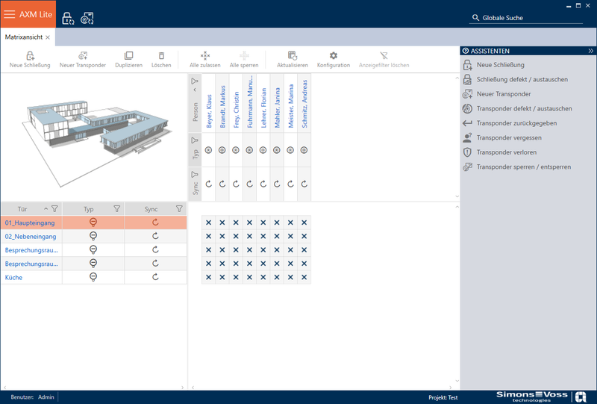Toggle access for Frey, Christin at 02_Nebeneingang

236,236
